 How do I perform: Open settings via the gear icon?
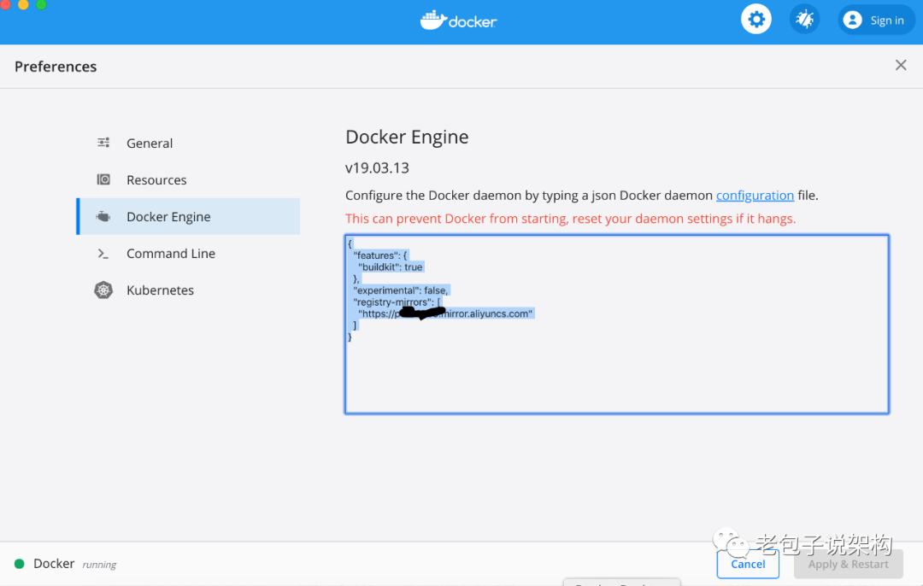coord(755,20)
